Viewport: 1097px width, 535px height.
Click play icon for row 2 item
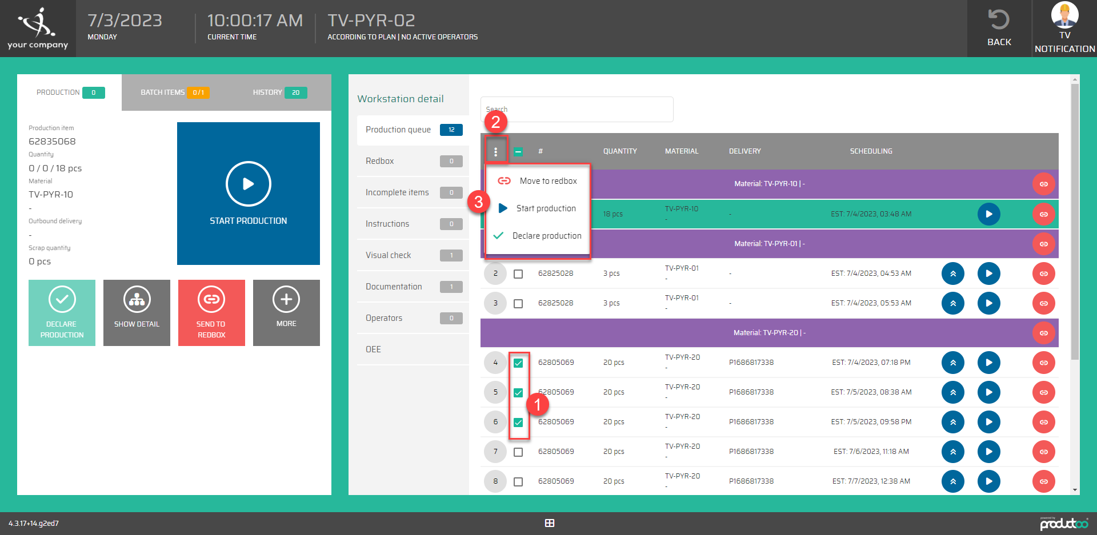988,273
